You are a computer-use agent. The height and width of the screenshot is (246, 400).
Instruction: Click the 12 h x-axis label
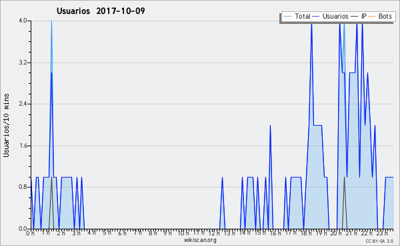click(214, 233)
